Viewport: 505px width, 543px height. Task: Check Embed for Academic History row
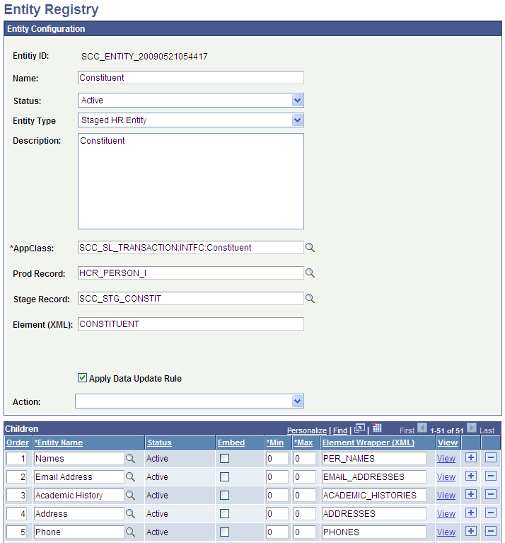pos(224,495)
